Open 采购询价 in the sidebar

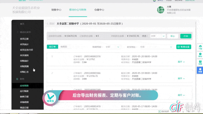click(x=24, y=61)
